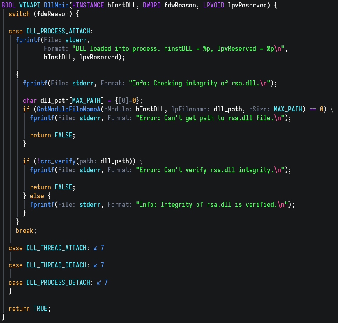Click the DLL_THREAD_ATTACH case label
The image size is (338, 323).
[56, 248]
